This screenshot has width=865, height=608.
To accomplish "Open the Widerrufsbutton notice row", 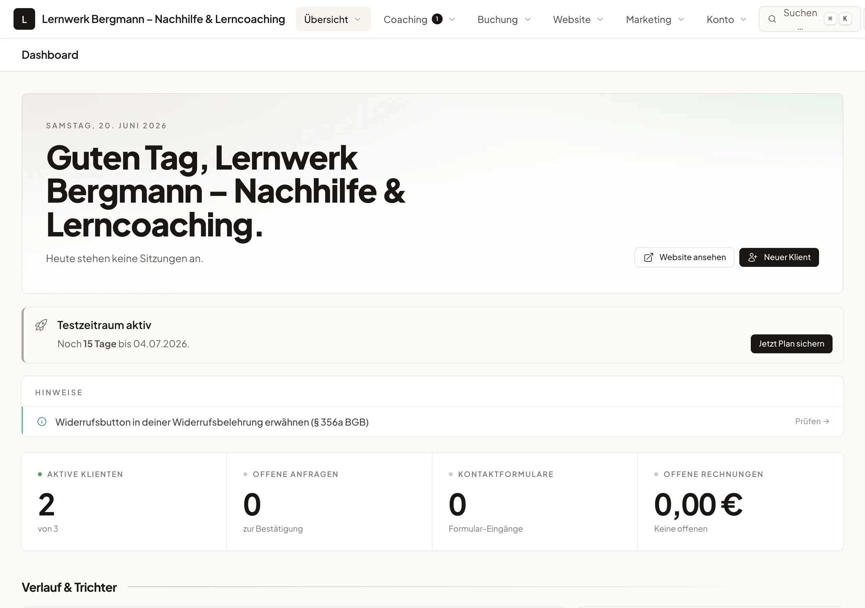I will 432,422.
